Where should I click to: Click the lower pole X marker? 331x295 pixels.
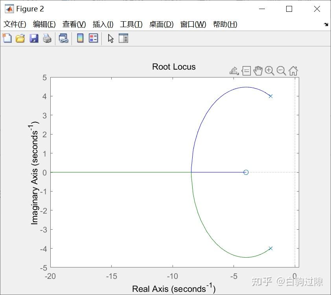[x=270, y=248]
